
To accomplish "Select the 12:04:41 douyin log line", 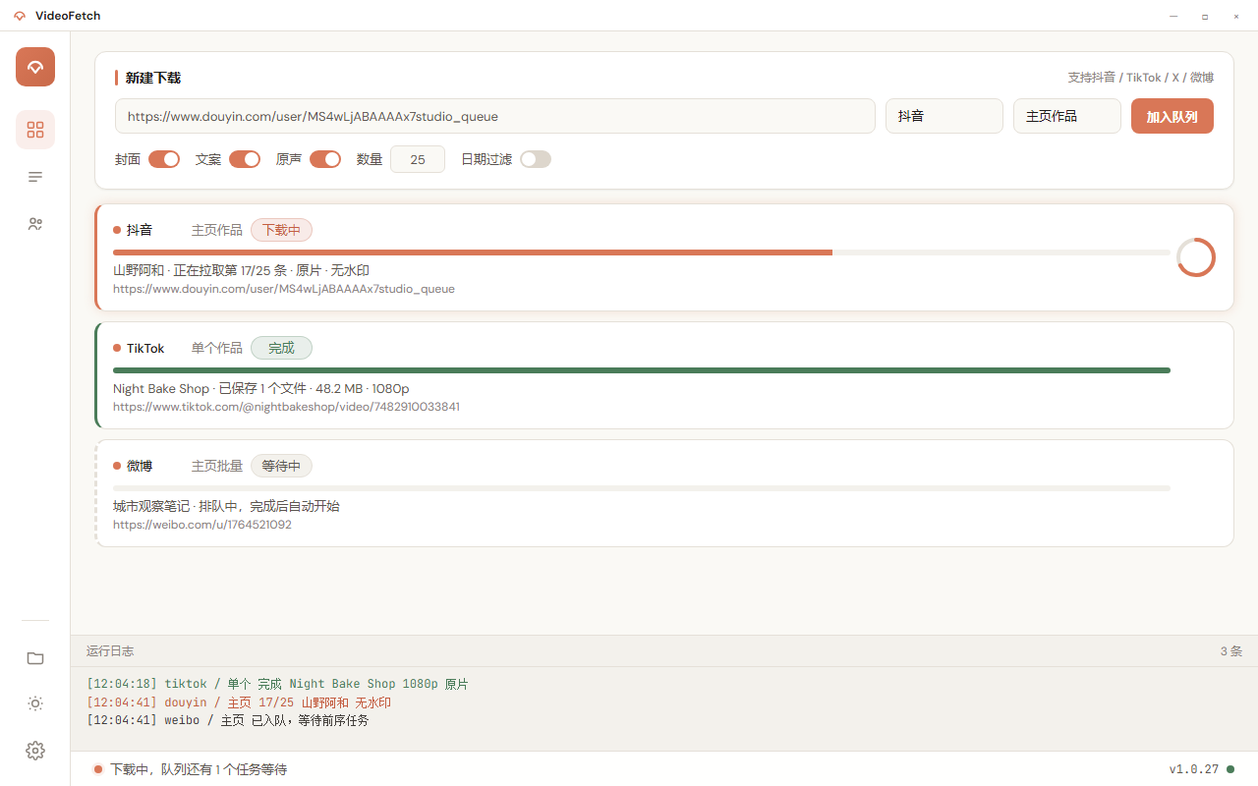I will coord(239,702).
